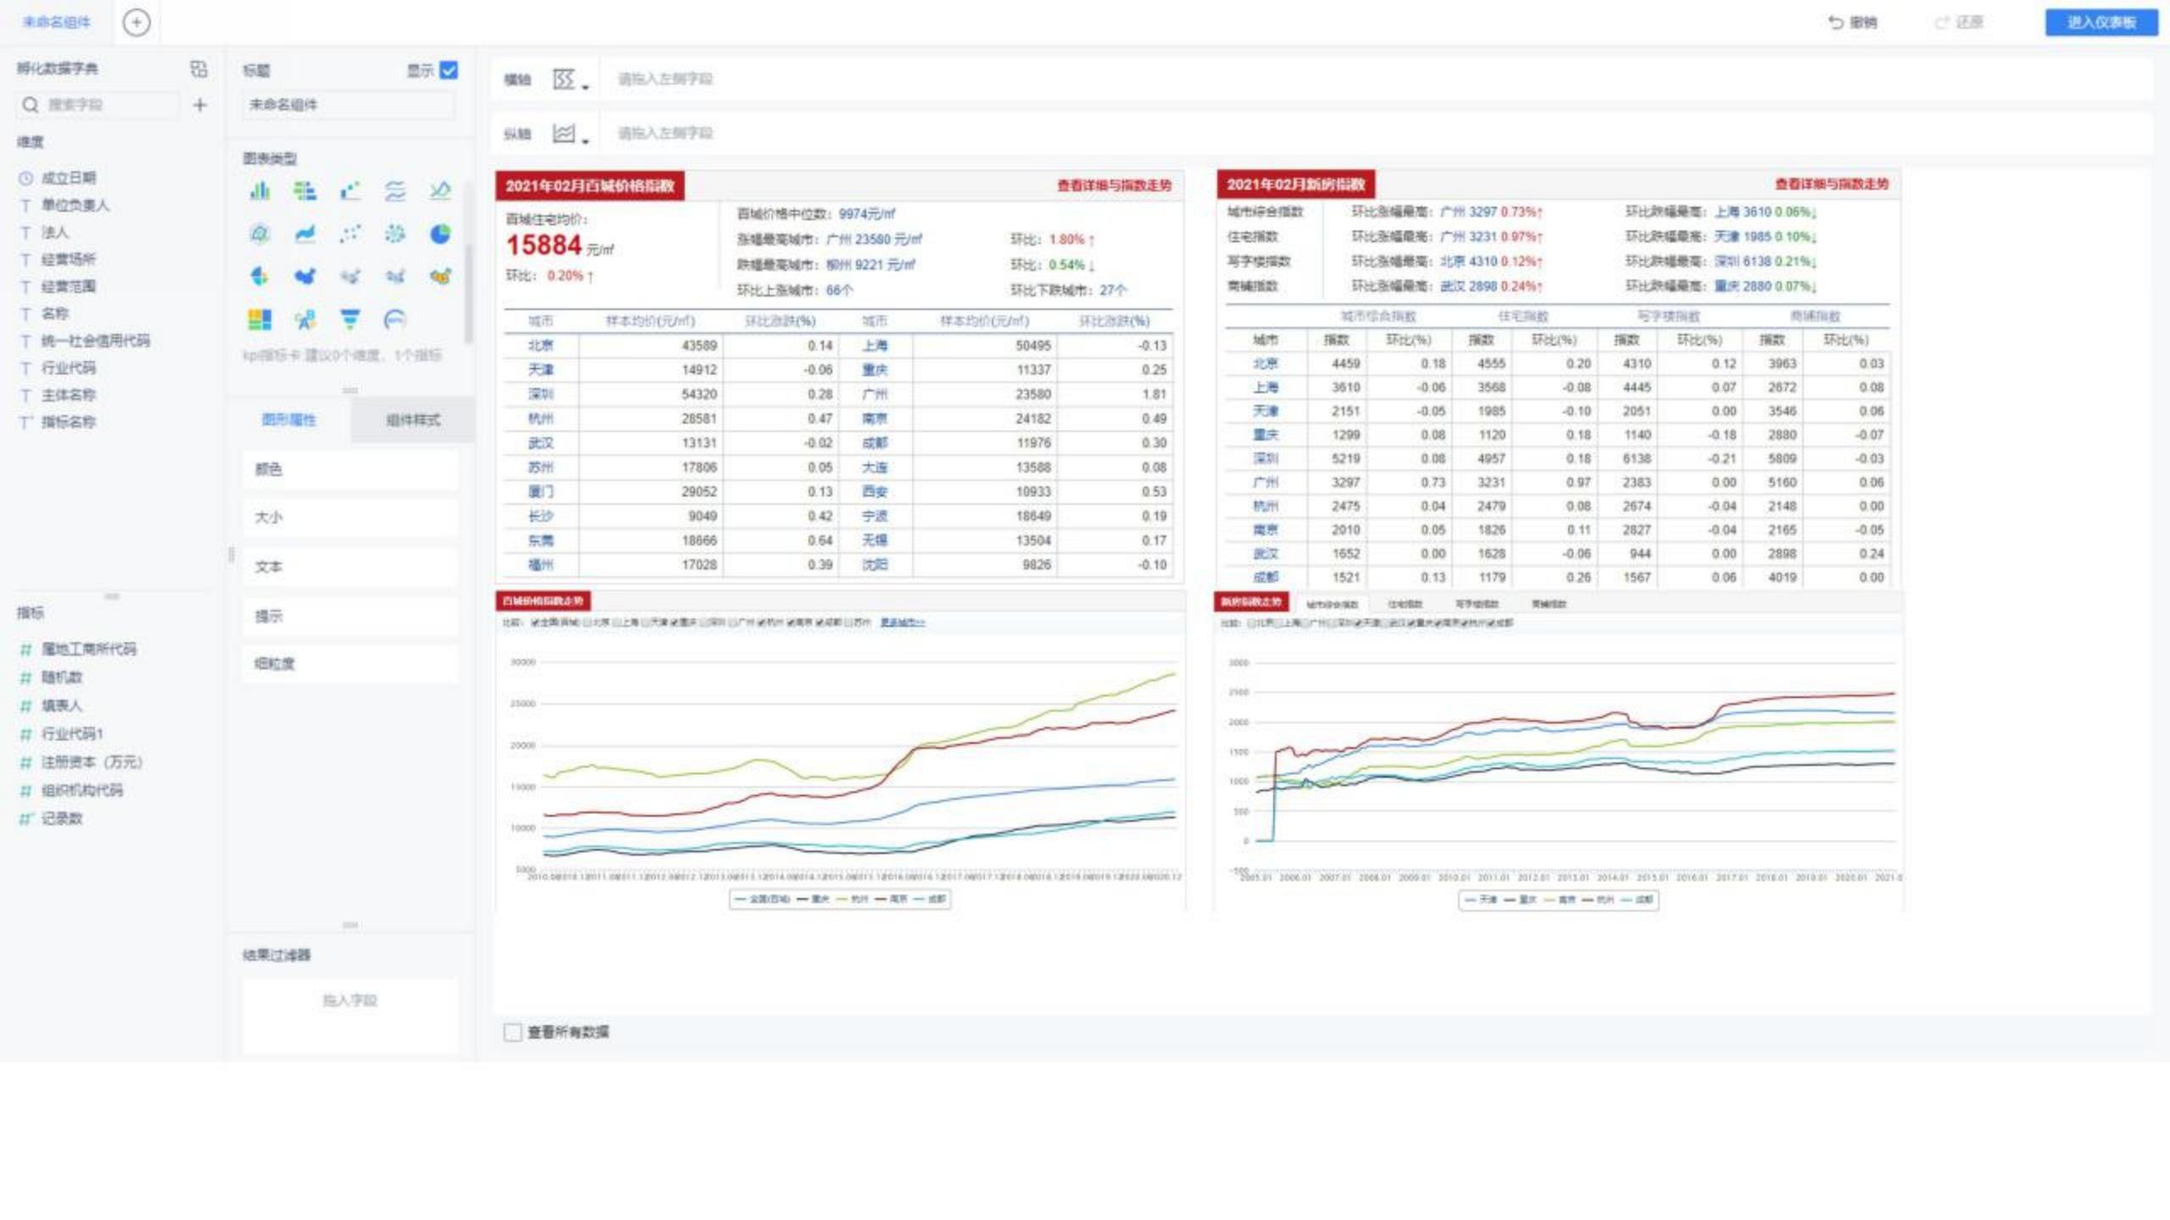Viewport: 2170px width, 1220px height.
Task: Select the funnel chart type icon
Action: pyautogui.click(x=349, y=319)
